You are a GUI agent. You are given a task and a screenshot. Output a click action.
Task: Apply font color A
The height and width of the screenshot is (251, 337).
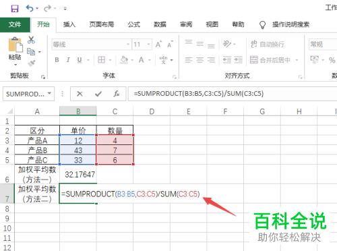pyautogui.click(x=141, y=60)
